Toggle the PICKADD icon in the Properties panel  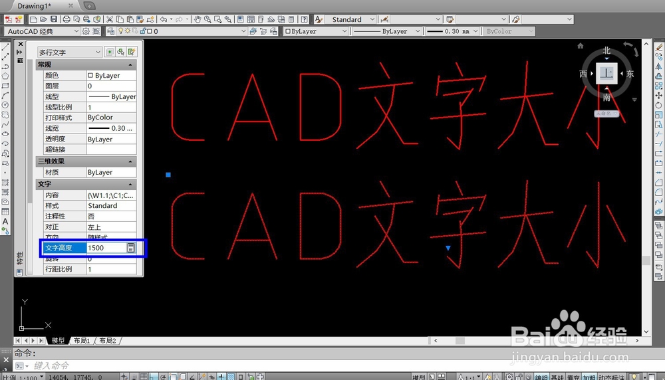[x=110, y=52]
